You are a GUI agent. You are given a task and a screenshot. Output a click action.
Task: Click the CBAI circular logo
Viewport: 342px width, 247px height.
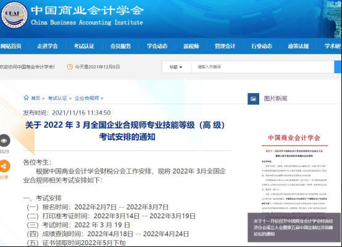pyautogui.click(x=14, y=15)
